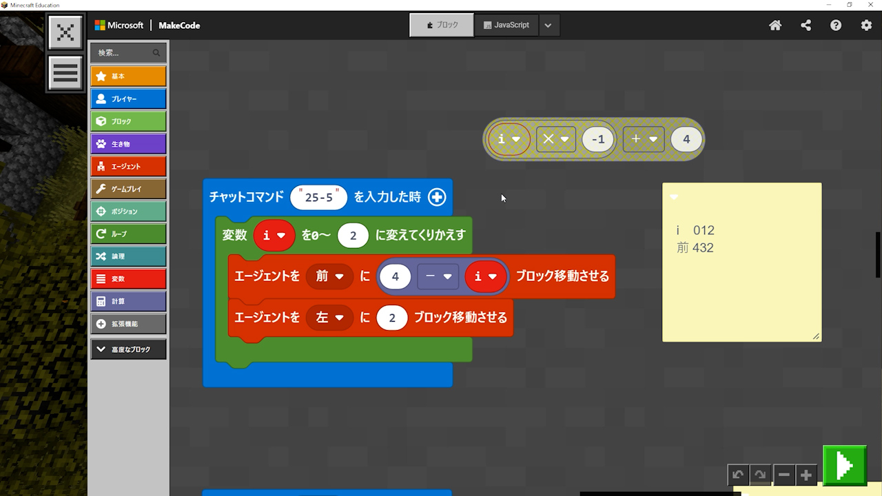Click the Home icon in header
This screenshot has width=882, height=496.
tap(775, 25)
